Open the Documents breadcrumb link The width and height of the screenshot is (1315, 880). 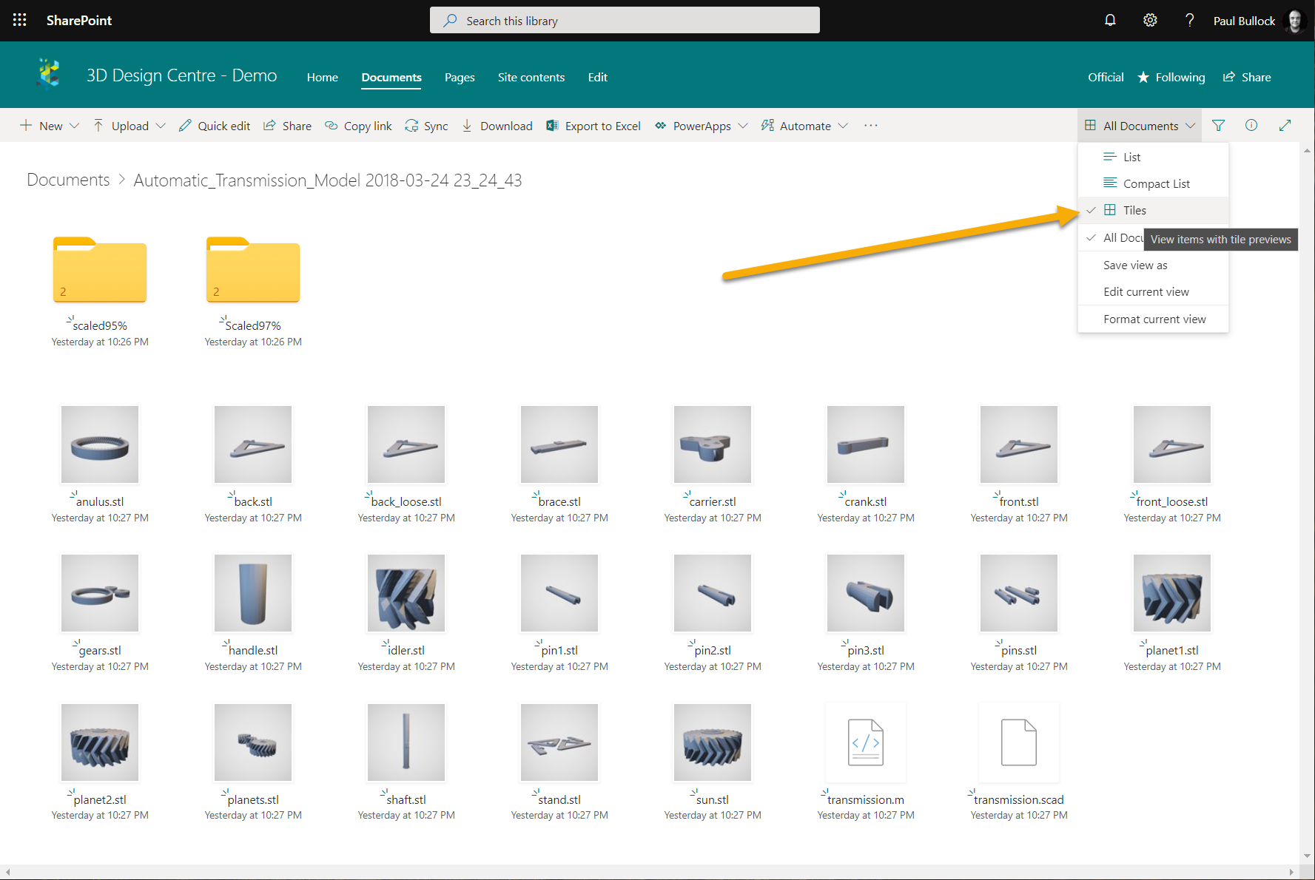pos(67,179)
